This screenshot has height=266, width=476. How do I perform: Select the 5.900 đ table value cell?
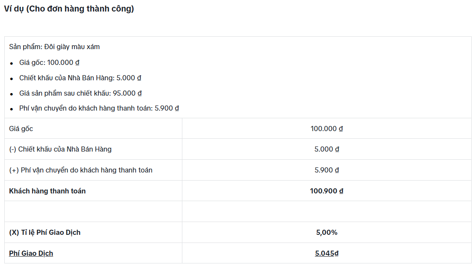(x=327, y=170)
